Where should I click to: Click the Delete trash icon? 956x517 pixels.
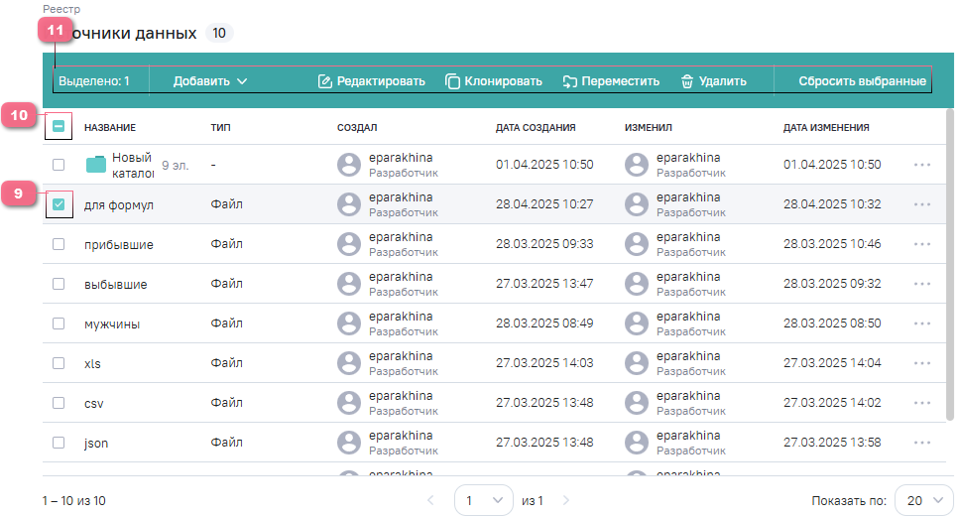pyautogui.click(x=686, y=81)
